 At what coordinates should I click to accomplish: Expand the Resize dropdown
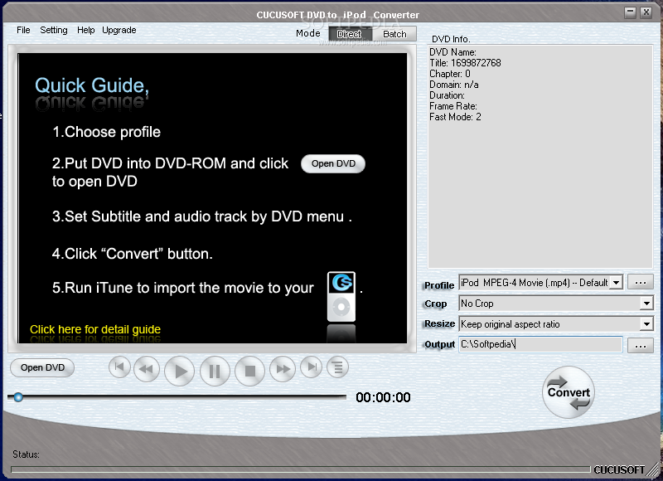coord(646,324)
